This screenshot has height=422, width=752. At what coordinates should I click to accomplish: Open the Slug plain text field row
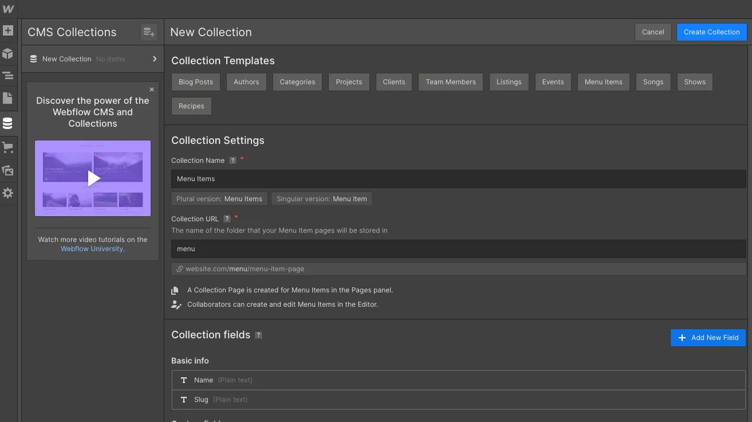458,400
